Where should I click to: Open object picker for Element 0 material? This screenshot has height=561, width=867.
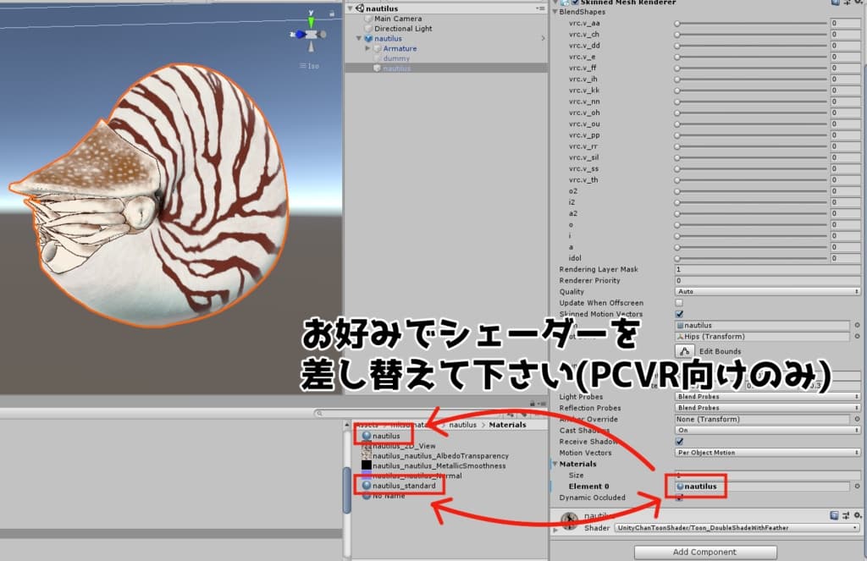click(857, 487)
